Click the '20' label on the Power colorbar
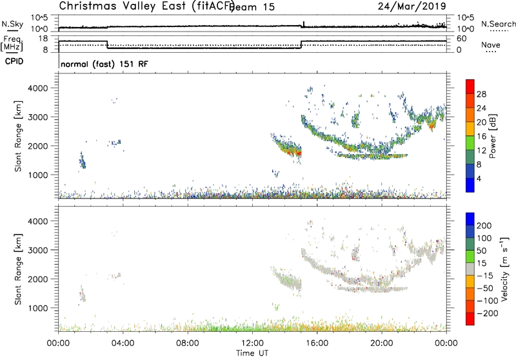This screenshot has width=516, height=357. [481, 122]
